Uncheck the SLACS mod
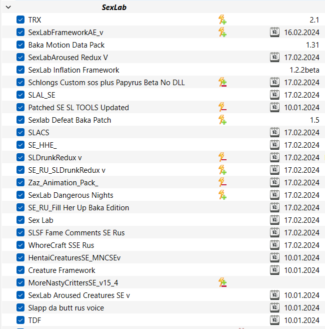Image resolution: width=325 pixels, height=329 pixels. [x=20, y=132]
